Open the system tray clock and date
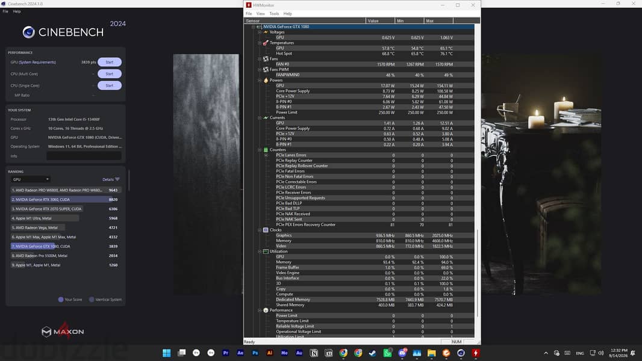Image resolution: width=642 pixels, height=361 pixels. [x=619, y=353]
